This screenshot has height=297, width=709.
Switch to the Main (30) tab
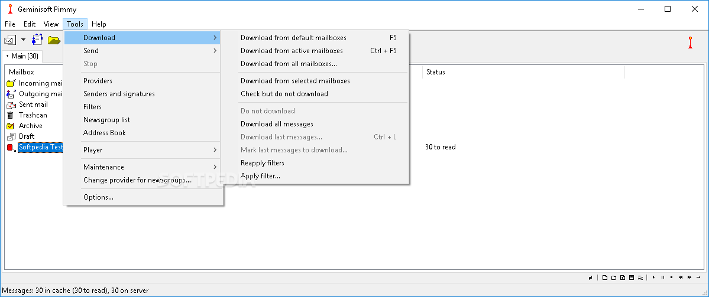[x=22, y=56]
